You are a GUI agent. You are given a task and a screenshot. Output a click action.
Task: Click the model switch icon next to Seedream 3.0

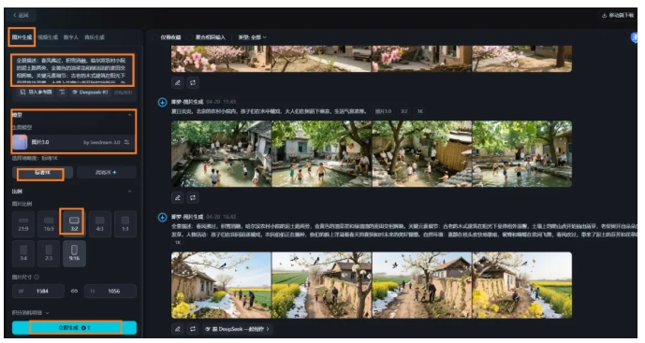coord(127,142)
